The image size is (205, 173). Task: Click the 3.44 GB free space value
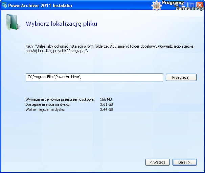[x=106, y=109]
